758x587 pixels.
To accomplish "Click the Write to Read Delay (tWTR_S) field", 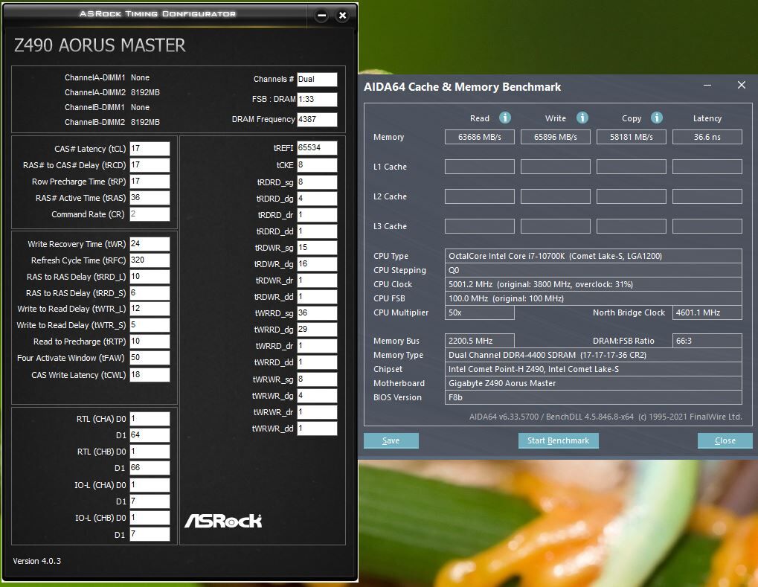I will coord(150,325).
